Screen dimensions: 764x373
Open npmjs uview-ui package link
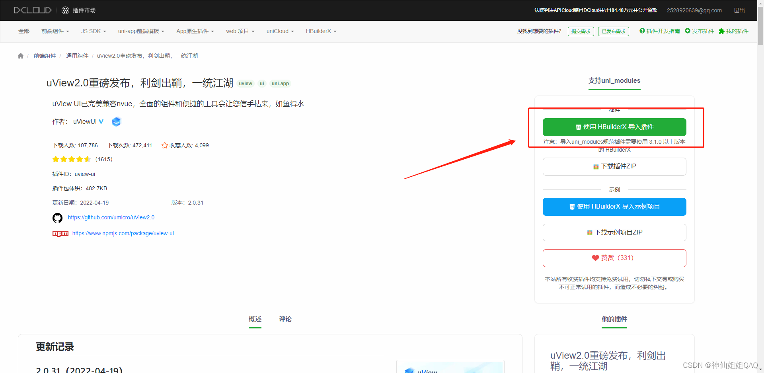tap(123, 234)
